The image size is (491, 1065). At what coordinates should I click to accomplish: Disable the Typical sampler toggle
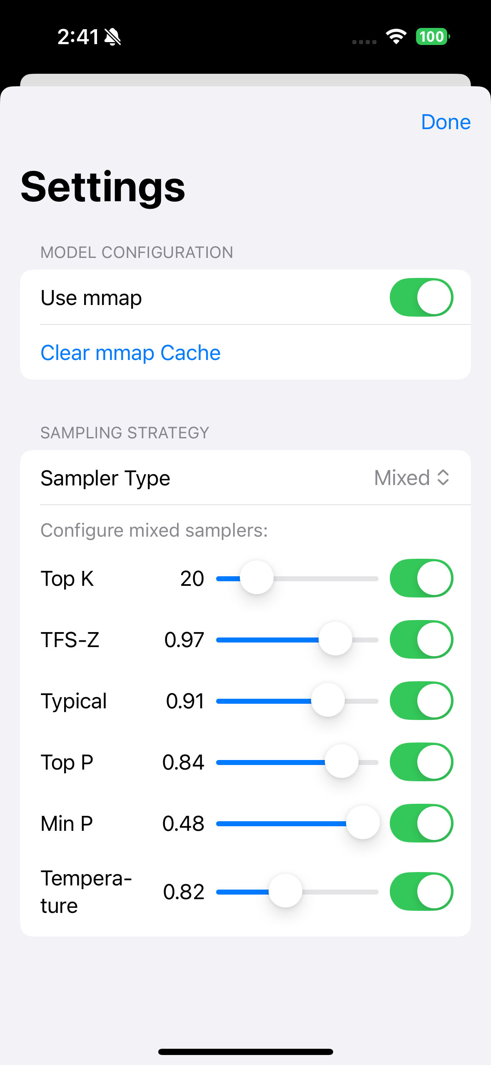421,701
